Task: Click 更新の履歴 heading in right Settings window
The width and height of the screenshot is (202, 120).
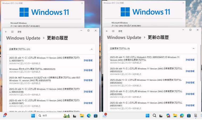Action: tap(158, 38)
